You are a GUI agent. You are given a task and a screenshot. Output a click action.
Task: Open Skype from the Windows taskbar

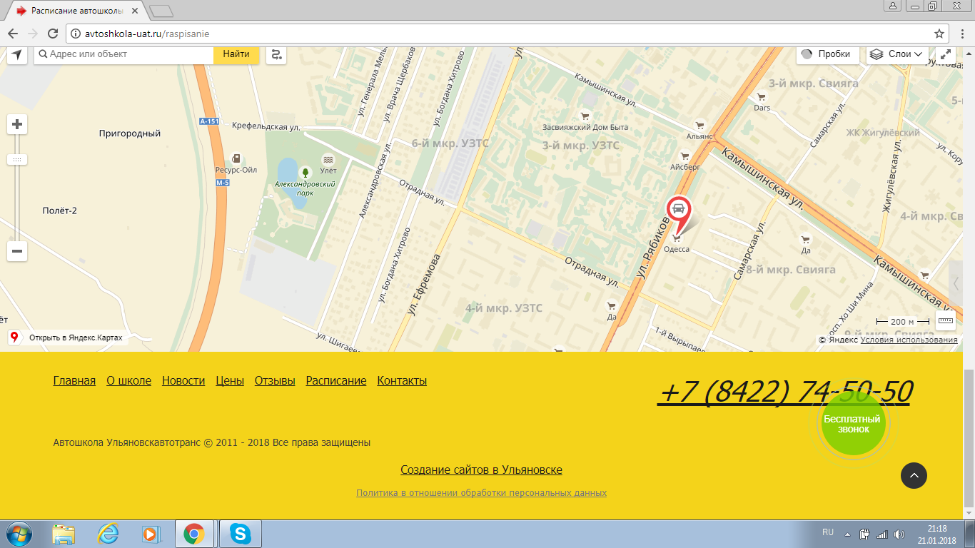tap(241, 534)
